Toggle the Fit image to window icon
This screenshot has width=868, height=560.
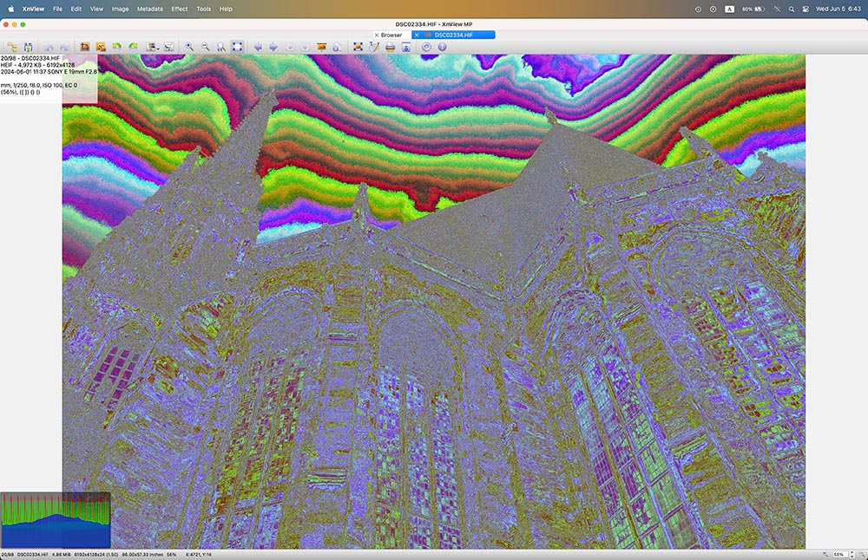[x=238, y=47]
